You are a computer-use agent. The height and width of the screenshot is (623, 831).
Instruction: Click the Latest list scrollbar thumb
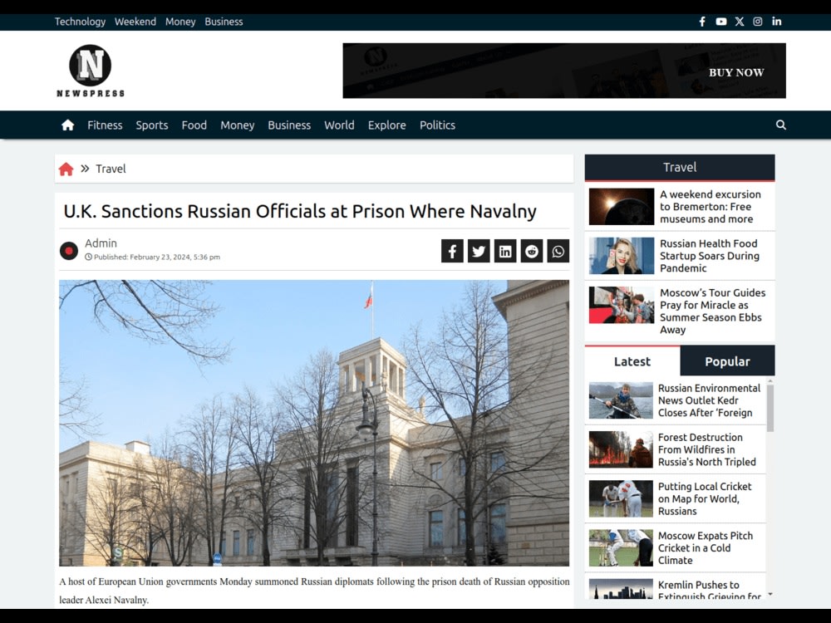pos(770,408)
